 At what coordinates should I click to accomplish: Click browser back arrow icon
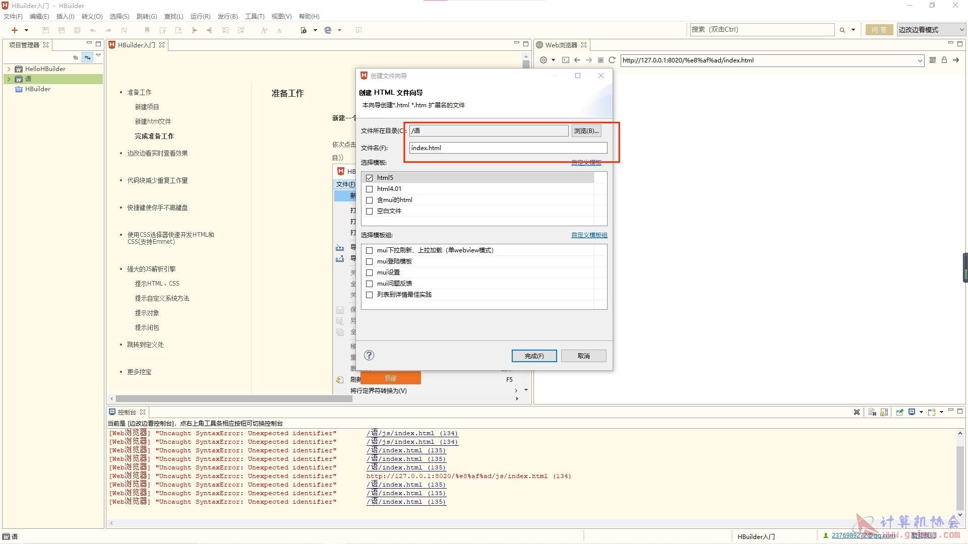click(x=577, y=60)
